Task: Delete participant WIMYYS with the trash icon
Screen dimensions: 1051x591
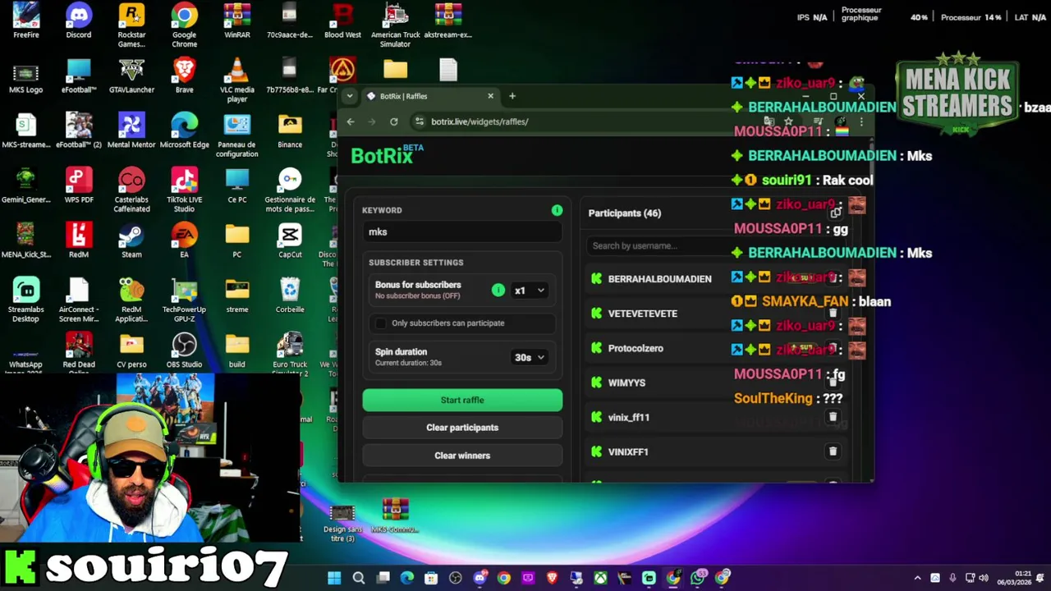Action: point(833,383)
